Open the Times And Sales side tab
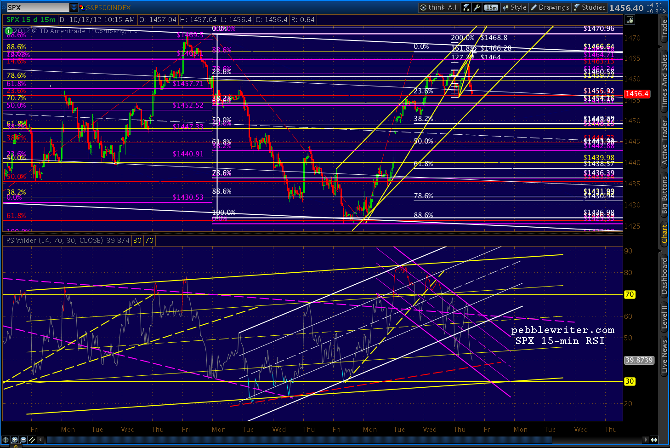 tap(664, 81)
